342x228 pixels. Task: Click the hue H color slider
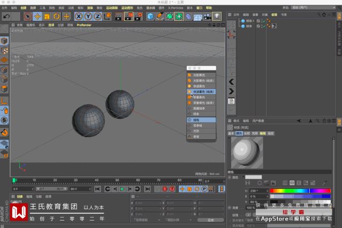300,191
